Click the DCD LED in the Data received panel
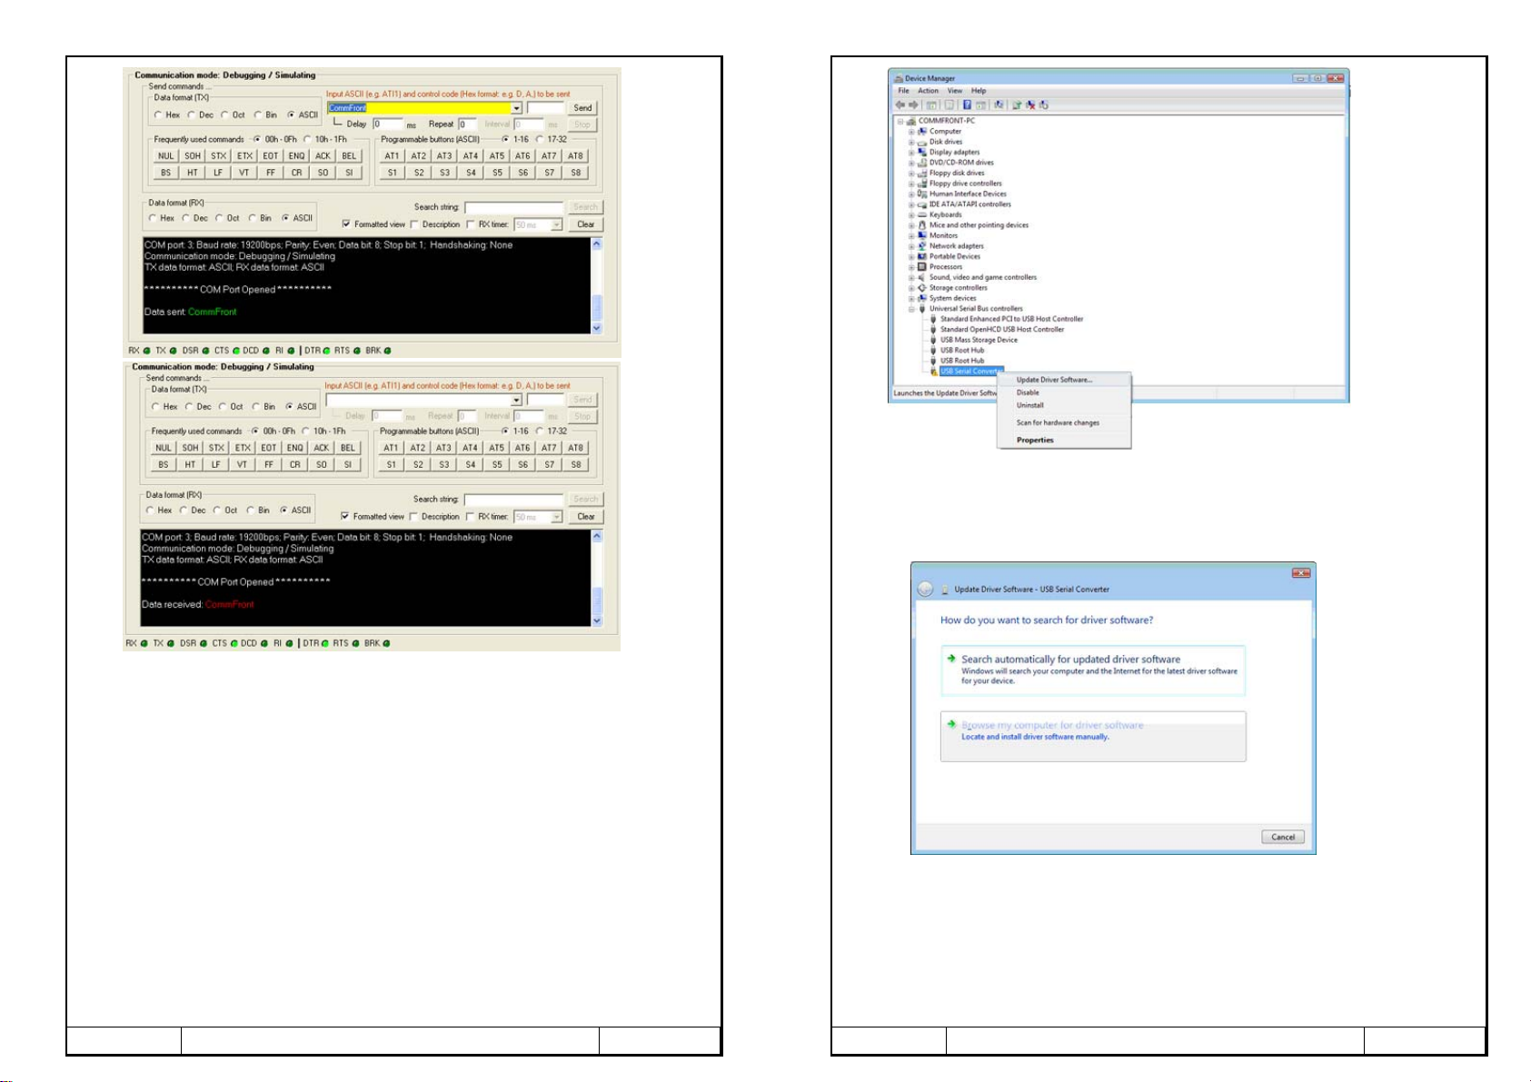 coord(264,643)
